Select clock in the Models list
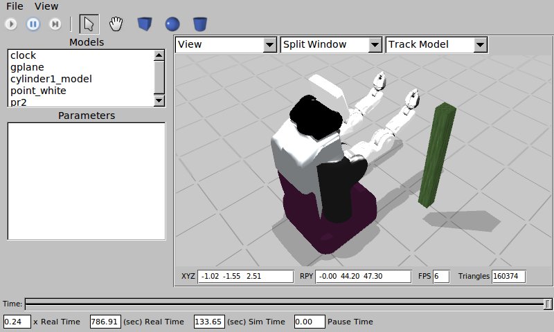Screen dimensions: 554x332 click(x=24, y=55)
